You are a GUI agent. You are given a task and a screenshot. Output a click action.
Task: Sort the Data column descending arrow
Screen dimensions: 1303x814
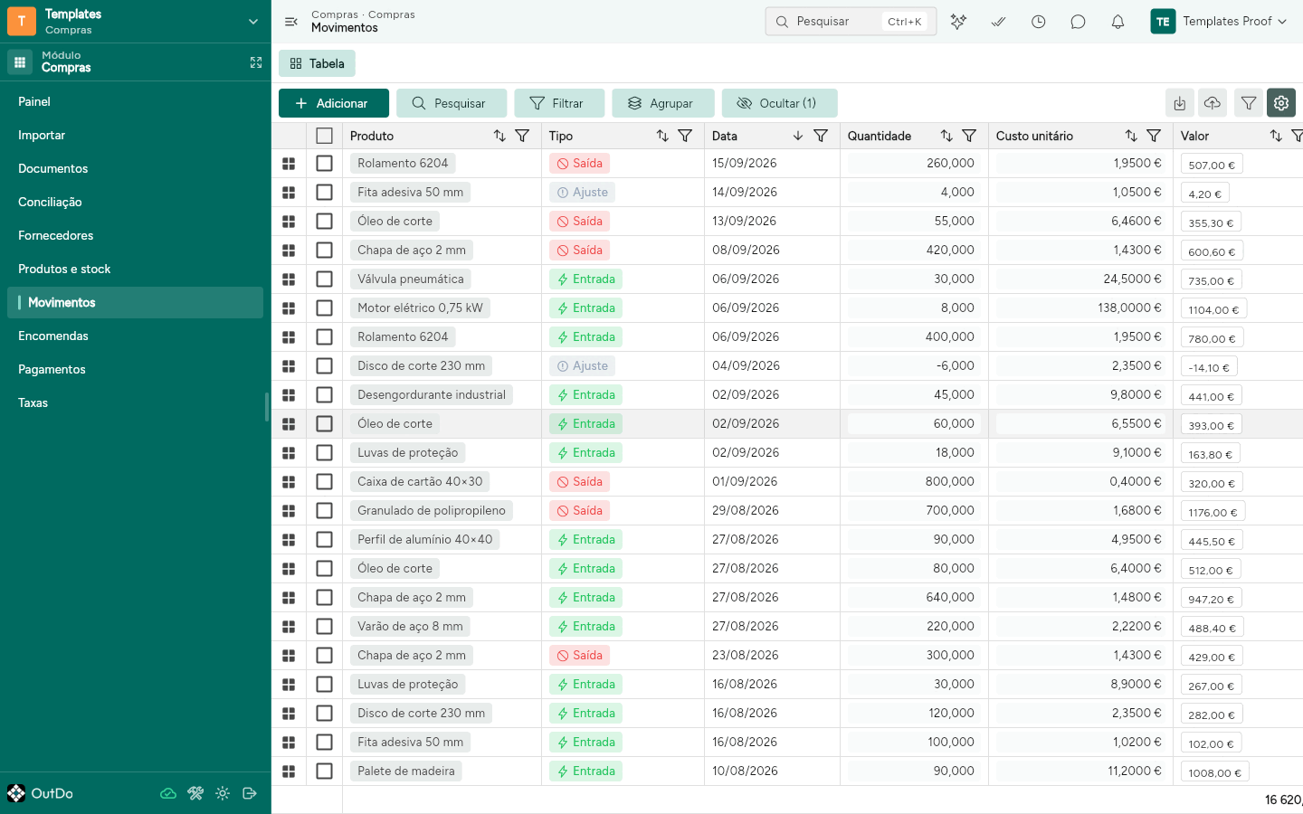click(798, 136)
